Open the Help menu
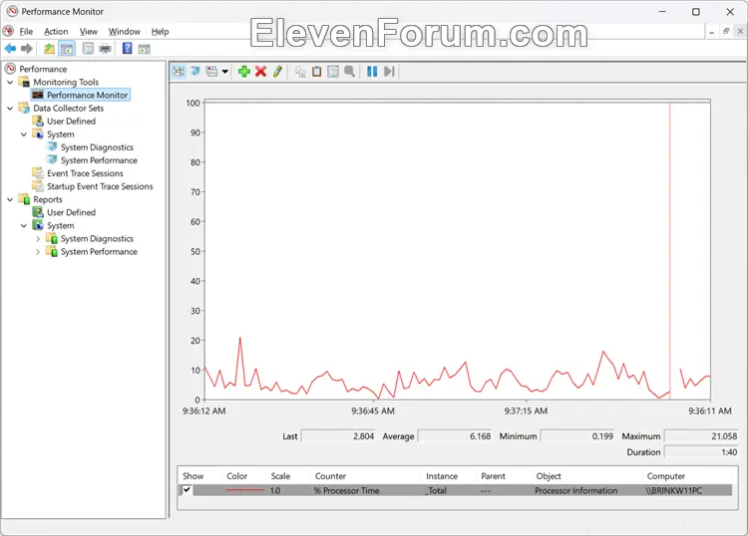 [x=160, y=32]
